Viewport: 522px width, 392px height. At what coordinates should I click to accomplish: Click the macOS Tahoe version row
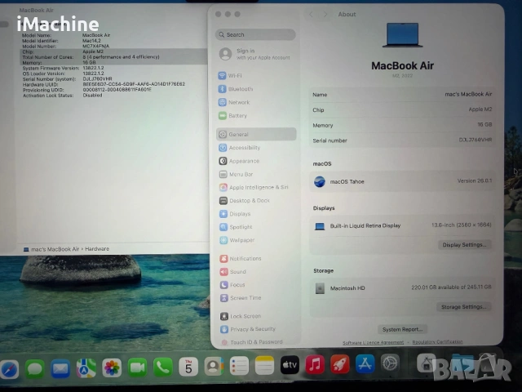(x=402, y=181)
